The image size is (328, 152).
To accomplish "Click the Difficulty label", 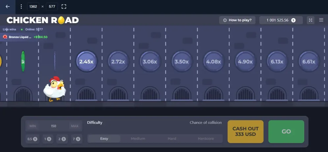I will coord(95,123).
